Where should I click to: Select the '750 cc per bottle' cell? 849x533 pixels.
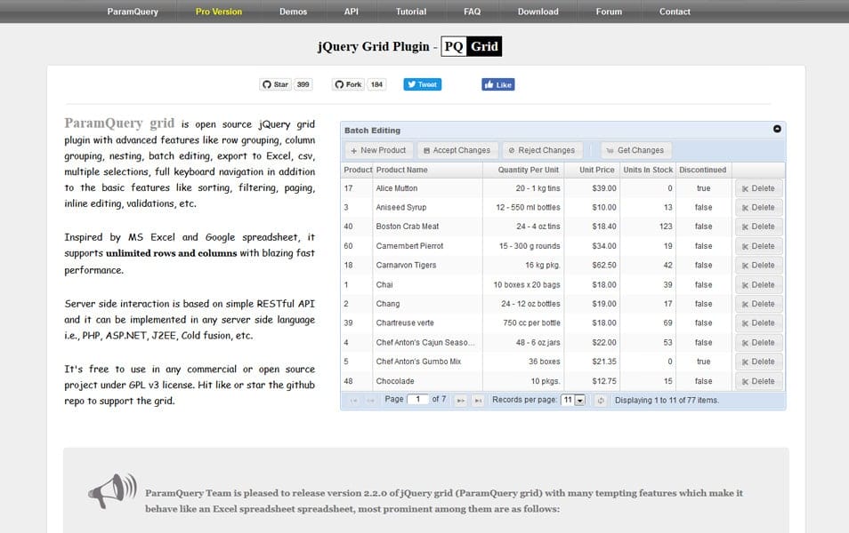[x=523, y=323]
